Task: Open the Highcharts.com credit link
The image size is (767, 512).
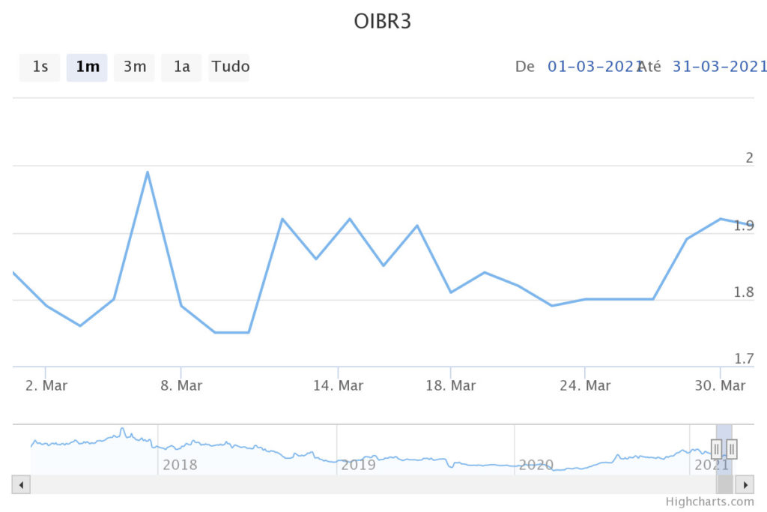Action: coord(710,502)
